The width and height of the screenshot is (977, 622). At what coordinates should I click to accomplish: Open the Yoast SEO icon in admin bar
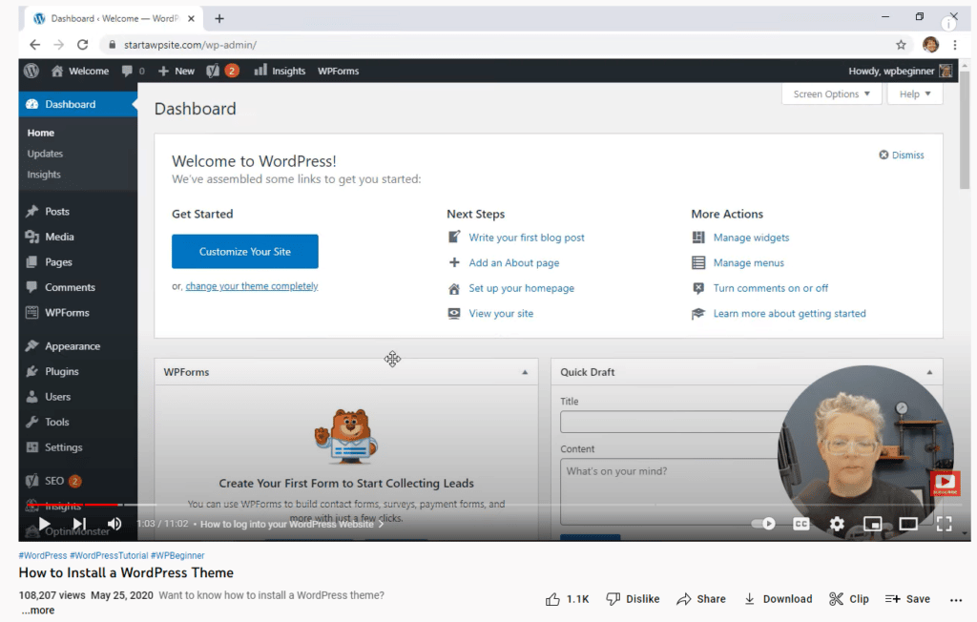213,71
